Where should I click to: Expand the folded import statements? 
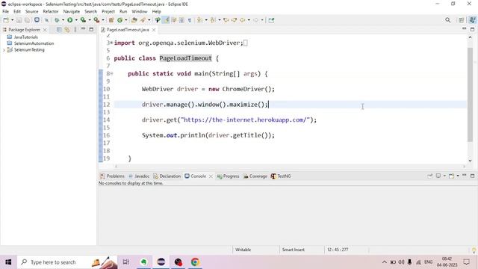pos(111,43)
